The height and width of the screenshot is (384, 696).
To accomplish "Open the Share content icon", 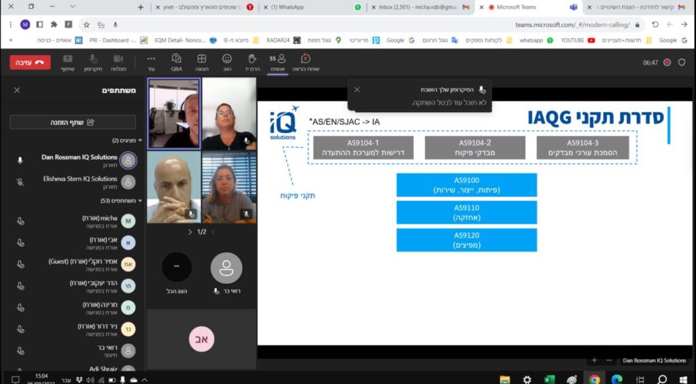I will coord(67,62).
